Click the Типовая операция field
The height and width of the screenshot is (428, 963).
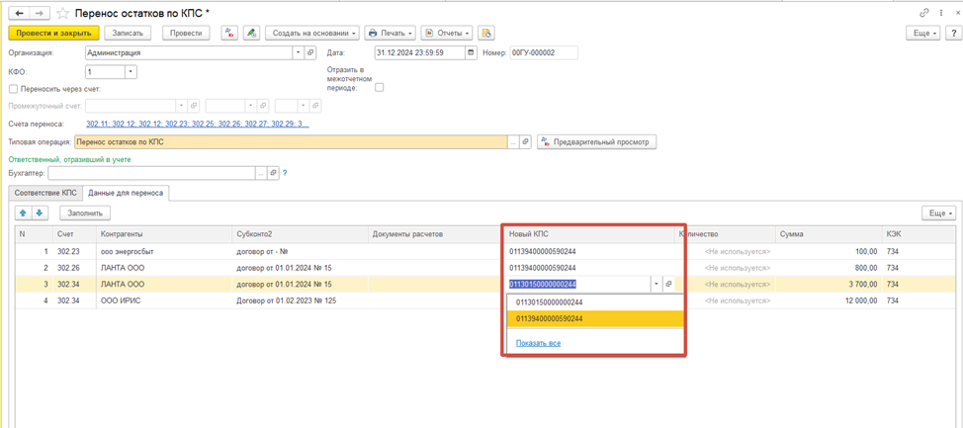290,142
